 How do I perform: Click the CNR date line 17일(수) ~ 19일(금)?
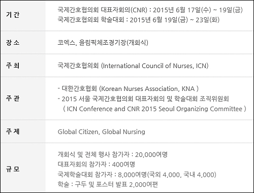(x=150, y=10)
